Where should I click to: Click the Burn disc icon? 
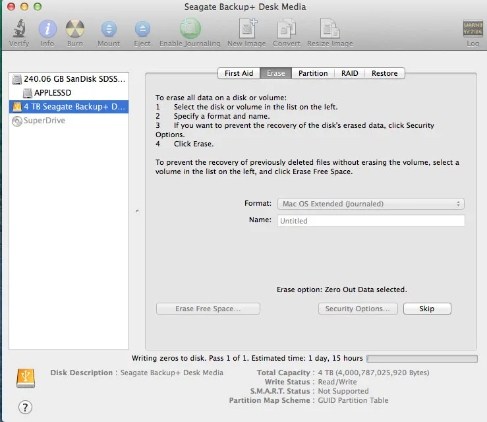click(x=75, y=30)
